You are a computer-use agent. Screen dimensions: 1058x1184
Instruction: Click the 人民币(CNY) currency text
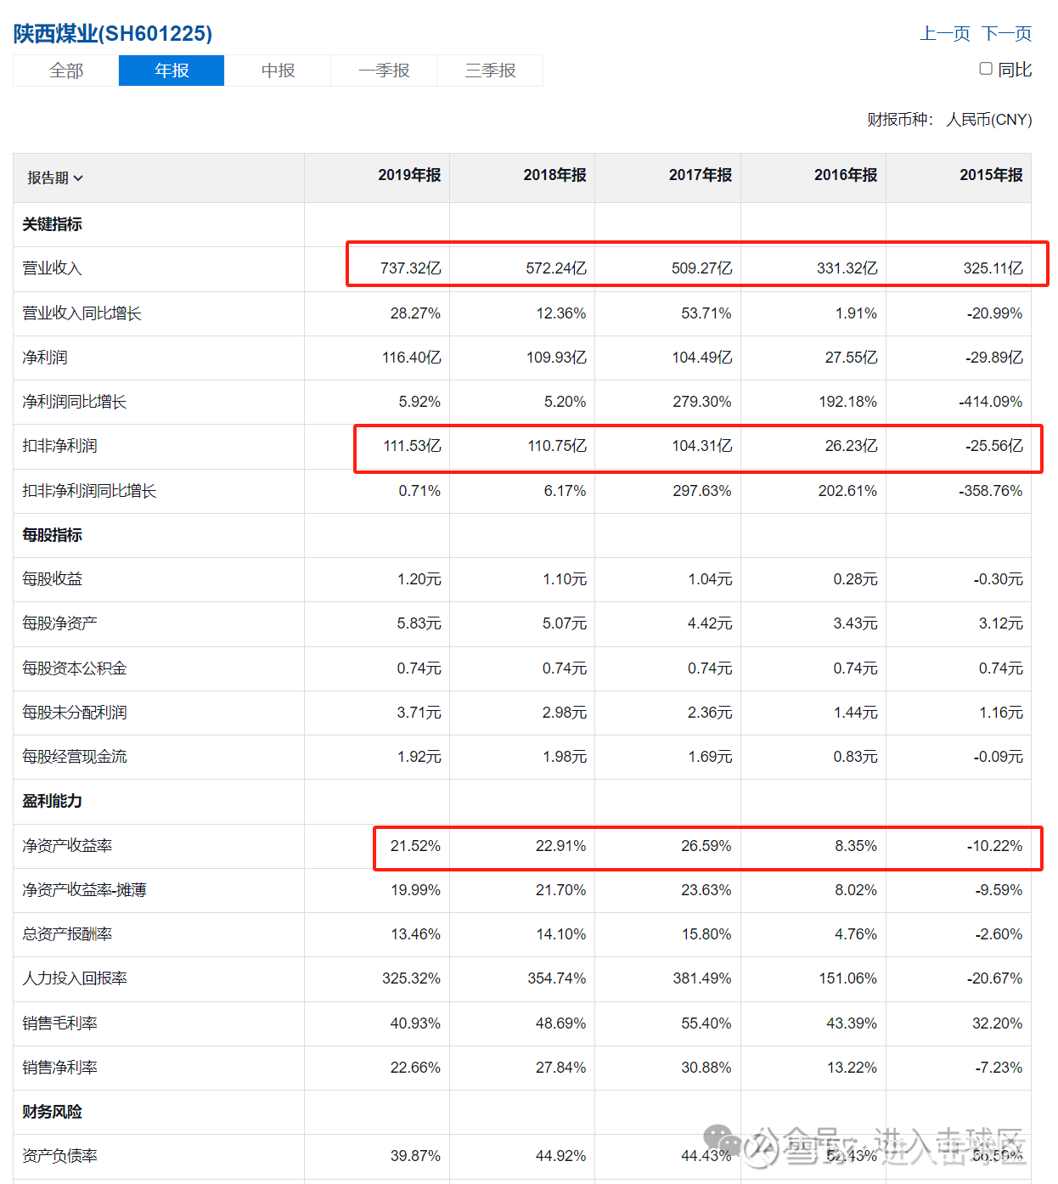(989, 120)
